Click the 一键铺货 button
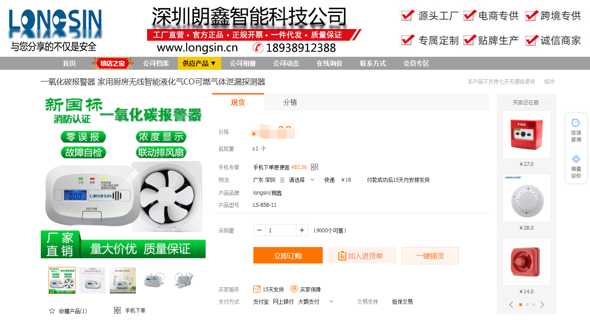 coord(430,256)
